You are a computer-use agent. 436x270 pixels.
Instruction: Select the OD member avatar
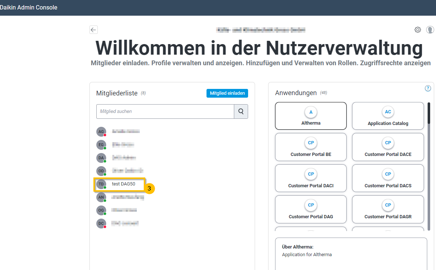pyautogui.click(x=101, y=171)
